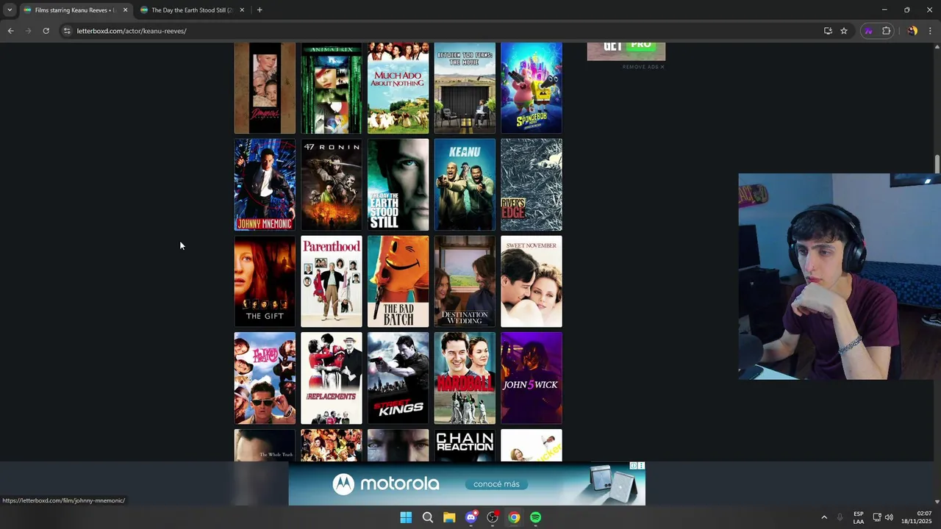Open the 47 Ronin poster
This screenshot has height=529, width=941.
[332, 184]
